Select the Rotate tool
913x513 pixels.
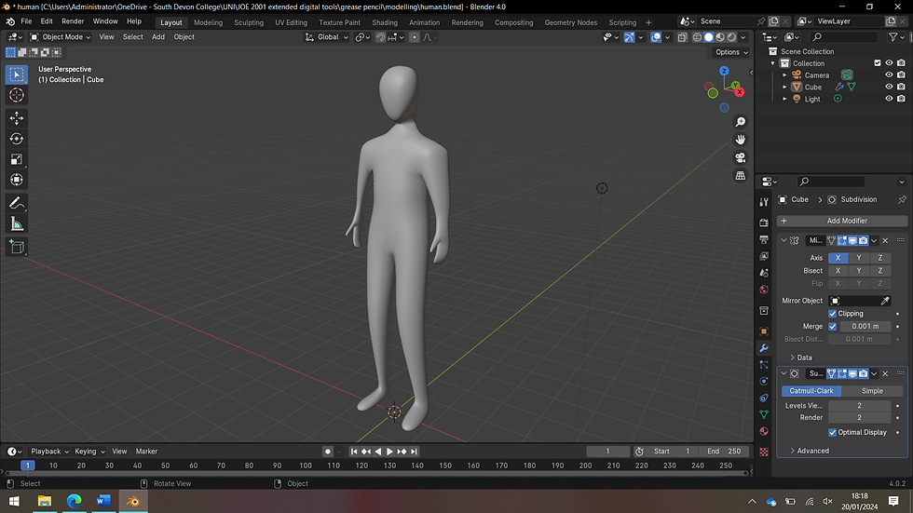click(x=17, y=139)
